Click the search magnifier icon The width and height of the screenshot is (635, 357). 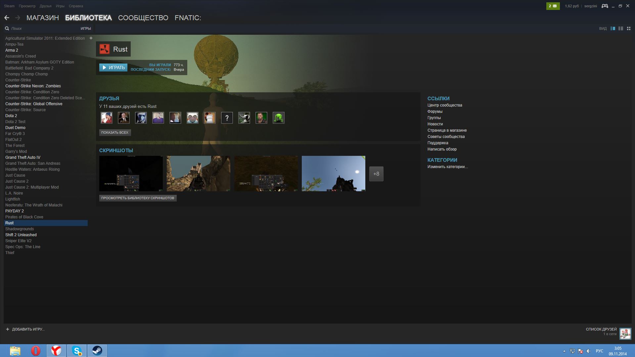7,28
